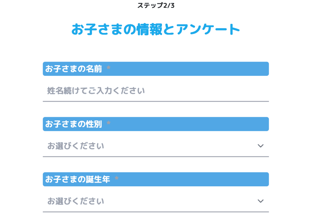Expand the gender お選びください combo box
This screenshot has height=221, width=310.
pos(156,146)
